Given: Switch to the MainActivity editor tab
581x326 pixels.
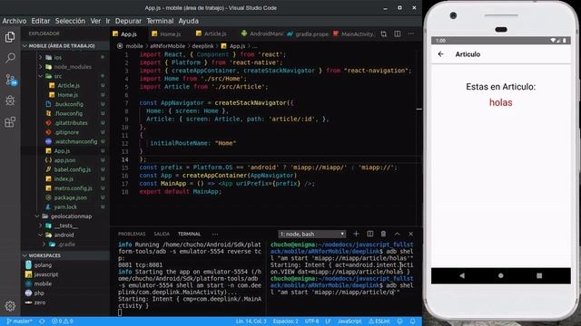Looking at the screenshot, I should (353, 34).
